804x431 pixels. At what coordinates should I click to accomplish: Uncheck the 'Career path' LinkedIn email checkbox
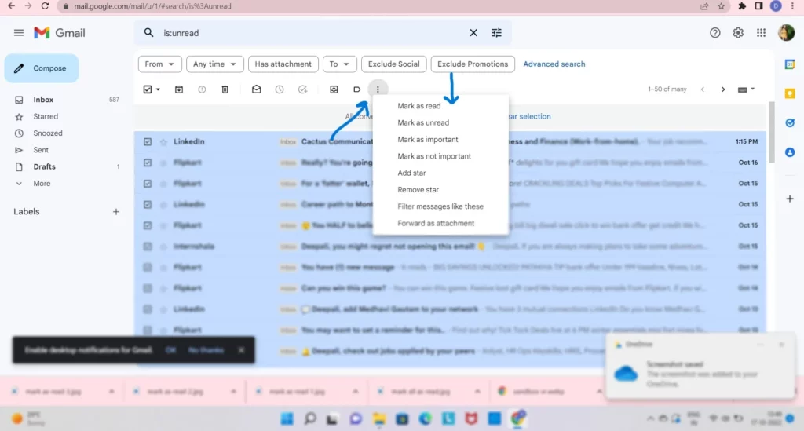[148, 204]
